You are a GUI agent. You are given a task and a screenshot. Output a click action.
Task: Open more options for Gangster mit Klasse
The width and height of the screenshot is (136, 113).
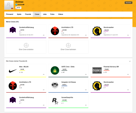(x=86, y=90)
